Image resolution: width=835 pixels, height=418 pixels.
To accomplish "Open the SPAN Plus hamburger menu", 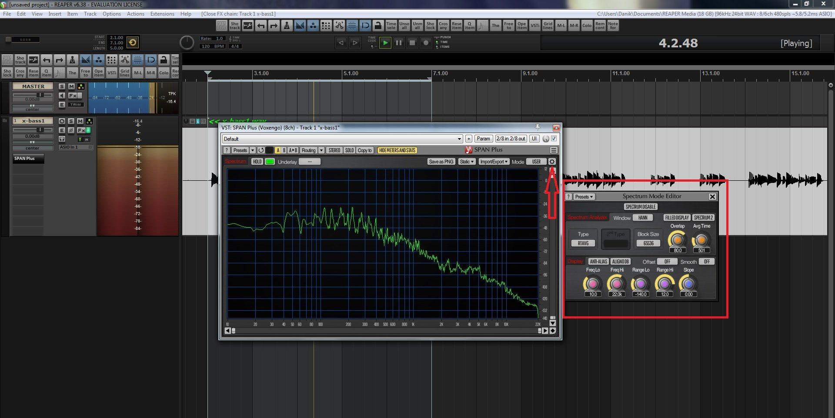I will (x=554, y=150).
